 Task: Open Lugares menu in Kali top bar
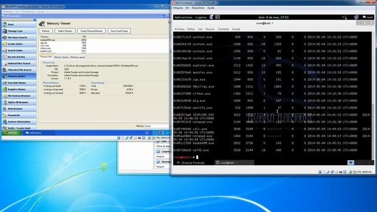[201, 17]
